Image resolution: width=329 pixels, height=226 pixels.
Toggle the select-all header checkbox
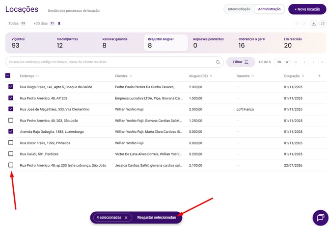click(7, 75)
